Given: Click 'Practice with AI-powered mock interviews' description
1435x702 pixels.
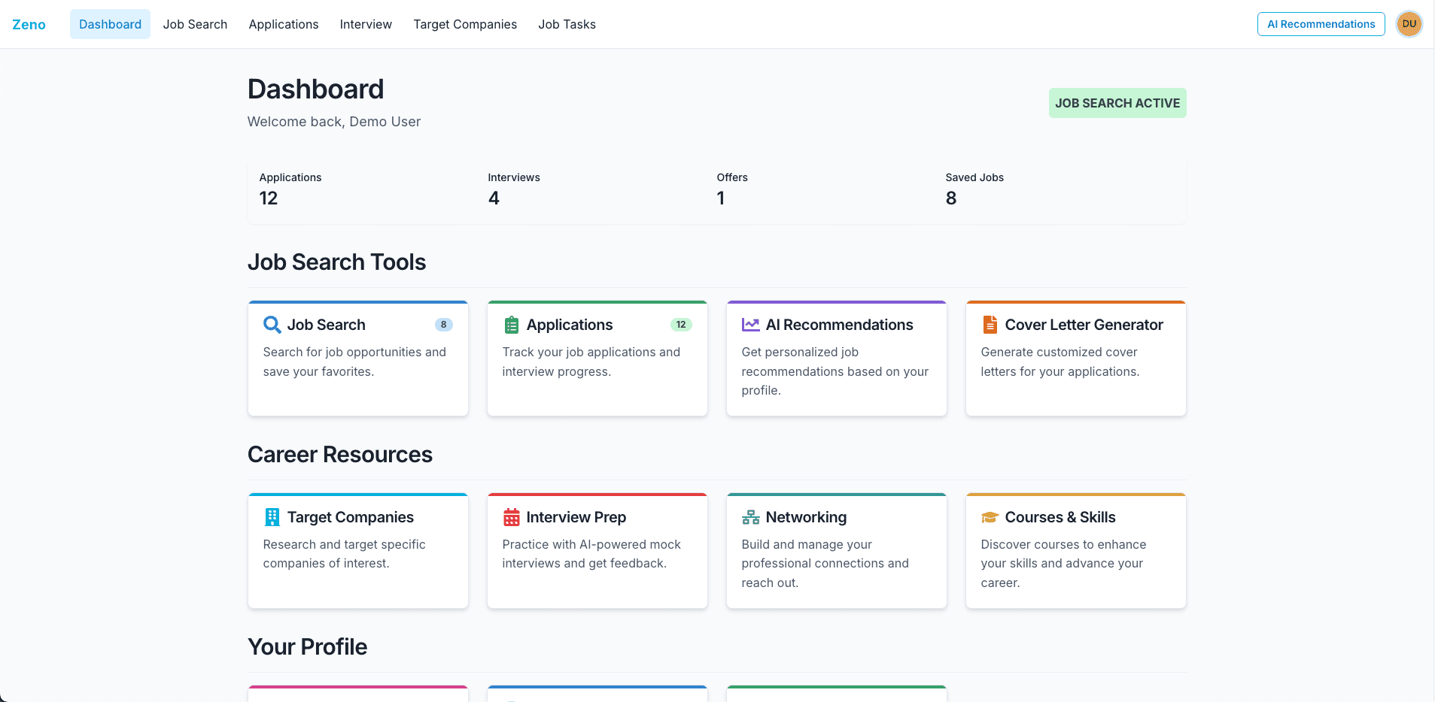Looking at the screenshot, I should [x=591, y=554].
